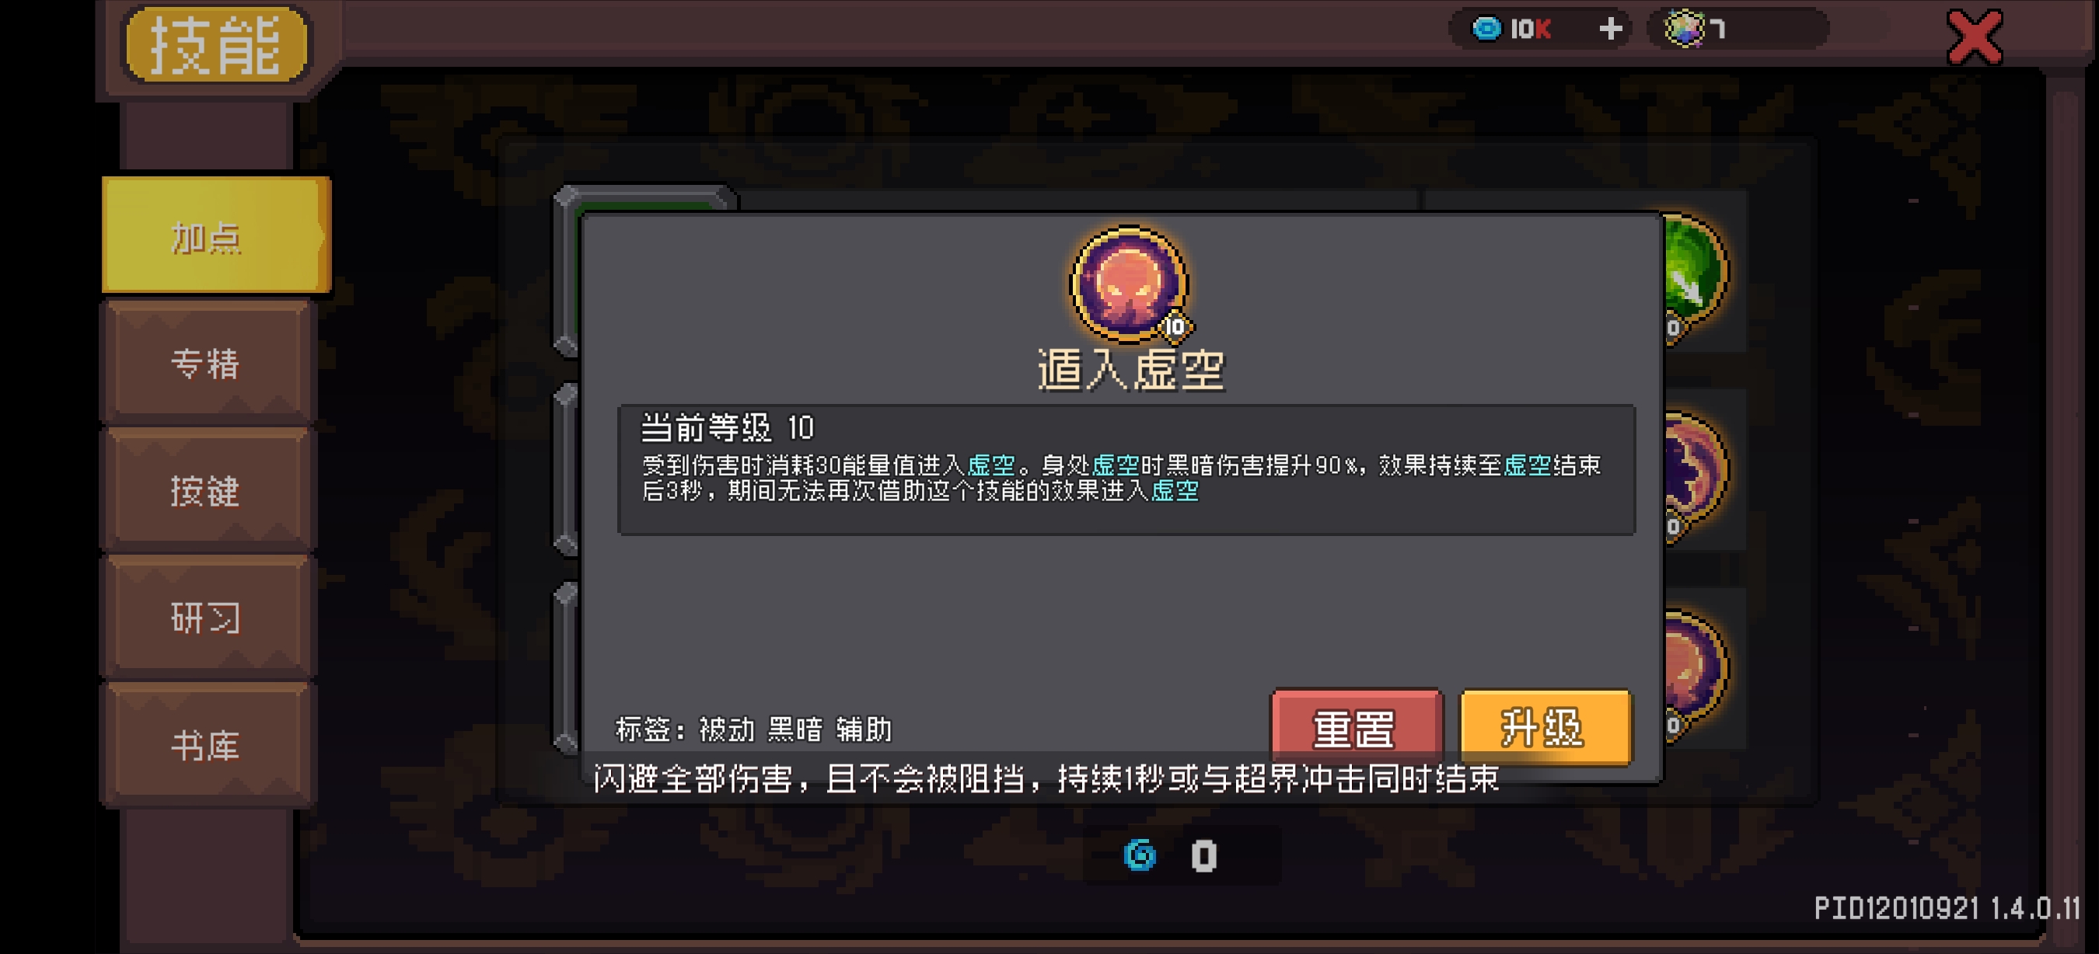
Task: Tap the multicolor crystal currency icon
Action: click(1683, 29)
